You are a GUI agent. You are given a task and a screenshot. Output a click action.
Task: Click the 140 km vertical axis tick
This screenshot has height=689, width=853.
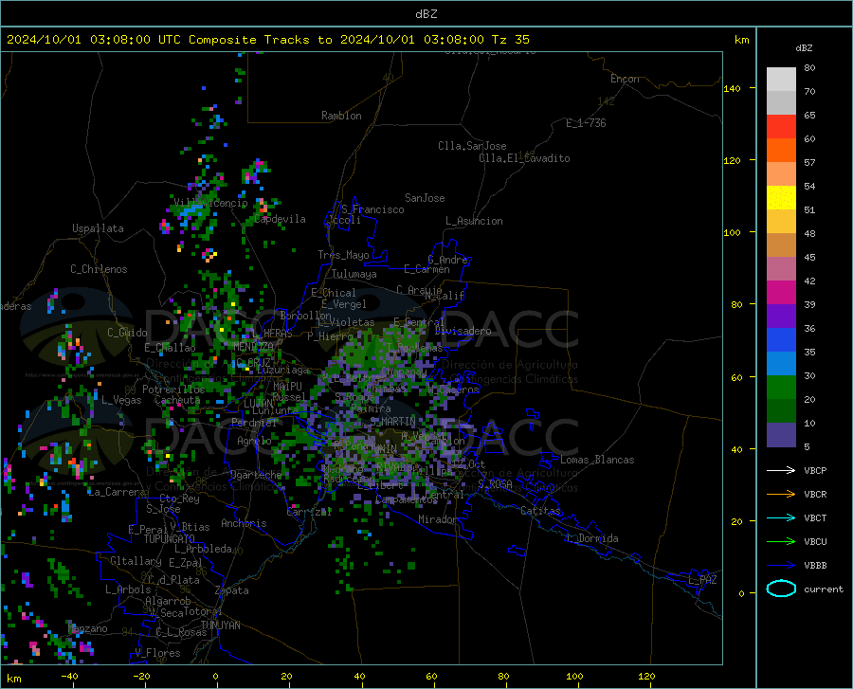[x=732, y=88]
